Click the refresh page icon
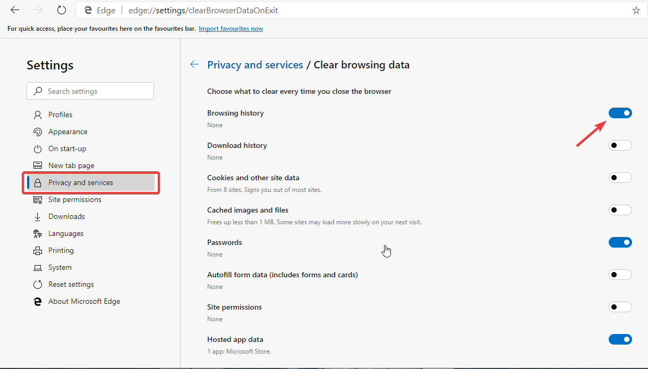The height and width of the screenshot is (369, 648). [x=62, y=10]
